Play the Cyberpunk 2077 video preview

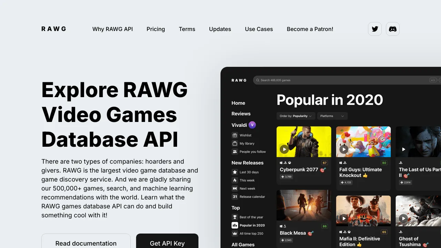284,149
